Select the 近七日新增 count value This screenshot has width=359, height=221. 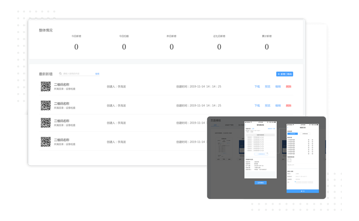coord(219,47)
